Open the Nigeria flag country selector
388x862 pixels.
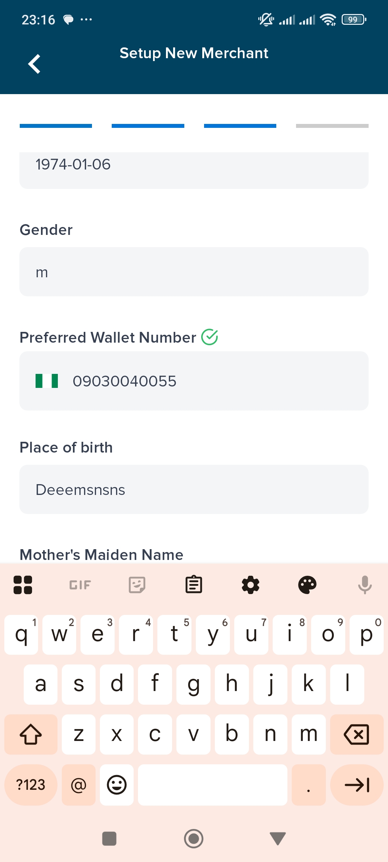(47, 381)
